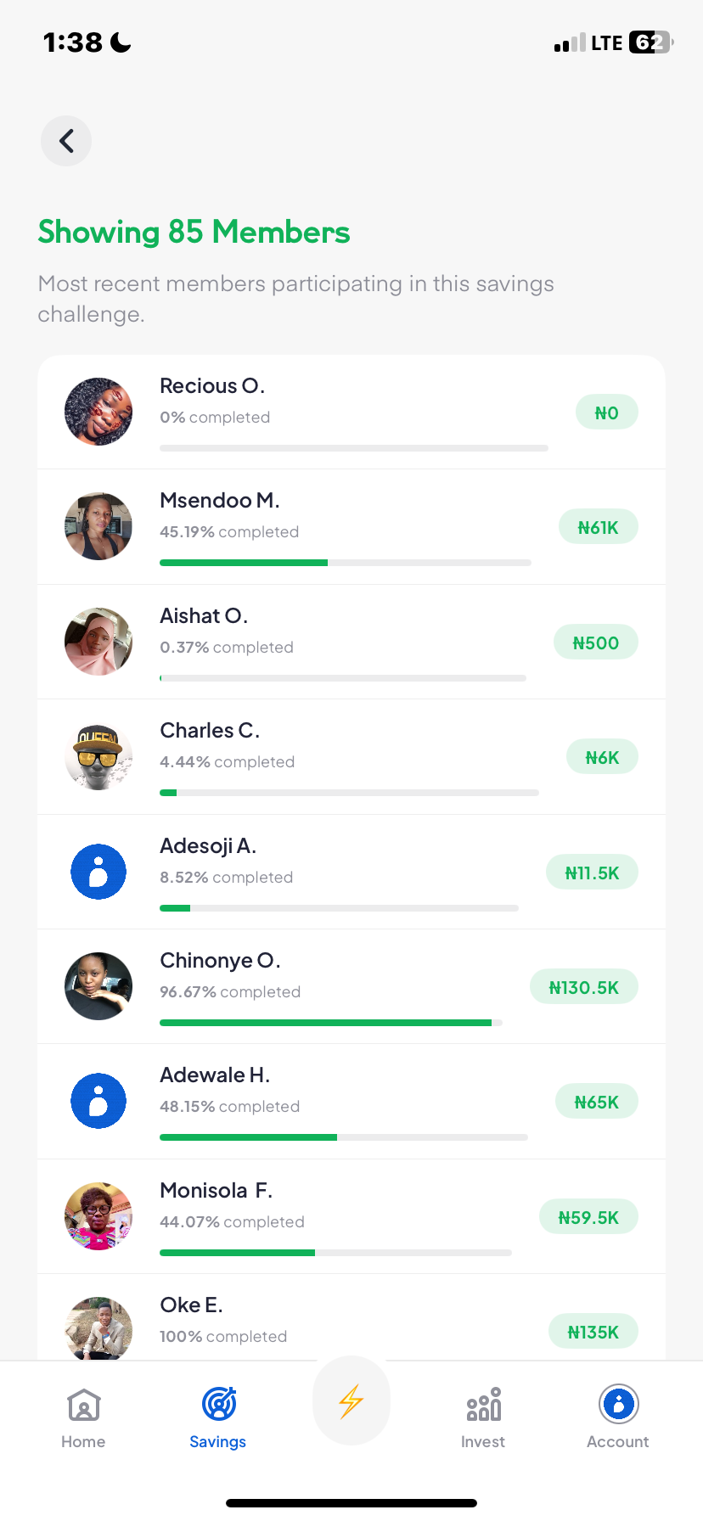Image resolution: width=703 pixels, height=1521 pixels.
Task: Tap Adesoji A.'s default avatar icon
Action: [98, 872]
